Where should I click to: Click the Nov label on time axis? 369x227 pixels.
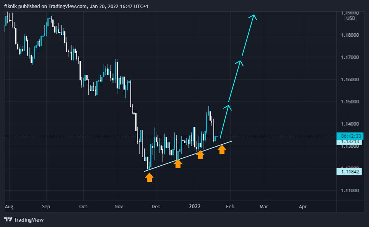click(x=119, y=206)
